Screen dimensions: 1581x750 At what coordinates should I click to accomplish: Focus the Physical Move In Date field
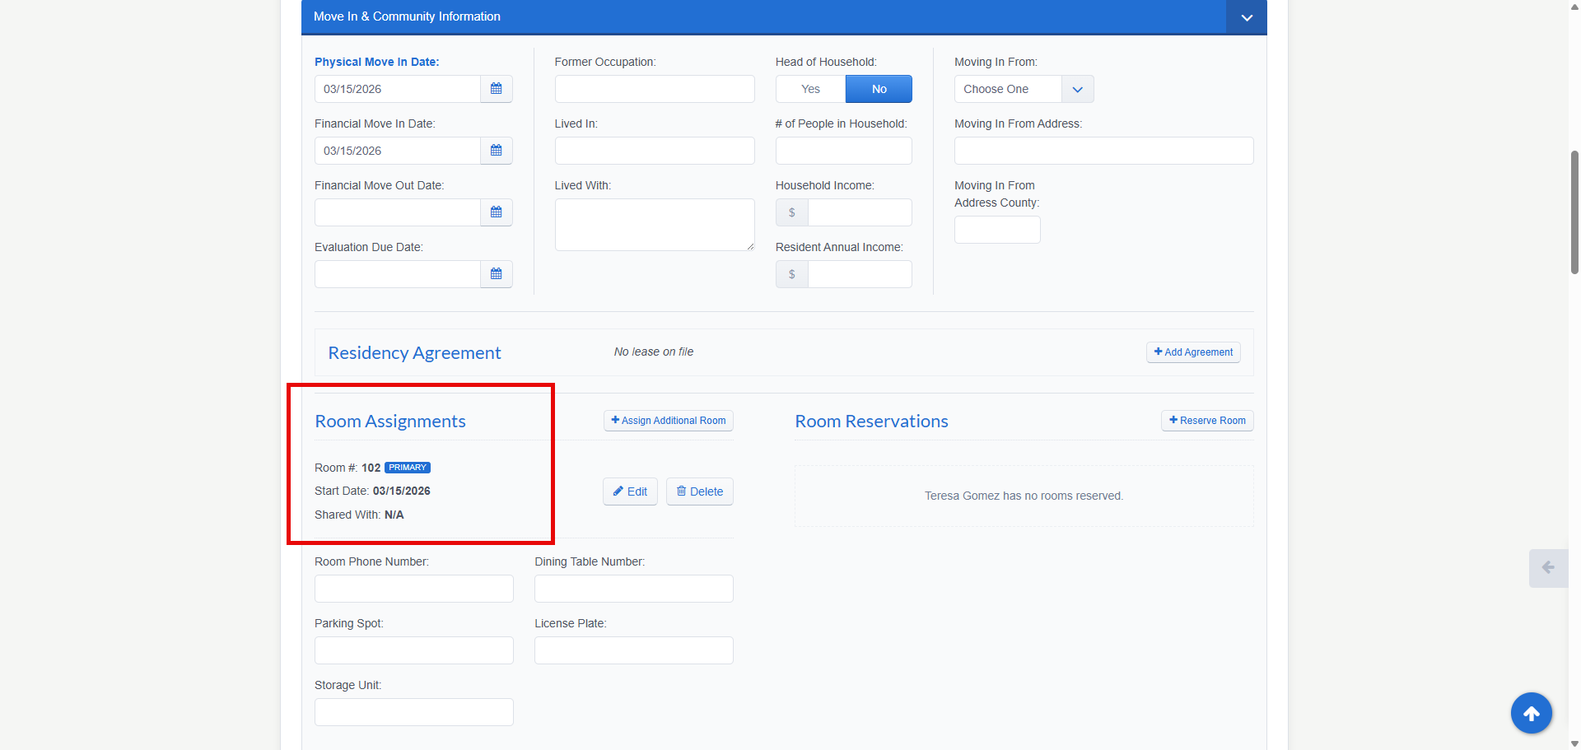(x=398, y=89)
